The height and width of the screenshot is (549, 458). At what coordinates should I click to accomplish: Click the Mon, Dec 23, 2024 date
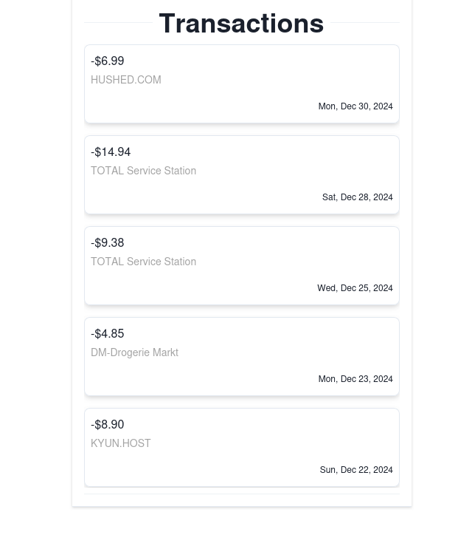355,379
